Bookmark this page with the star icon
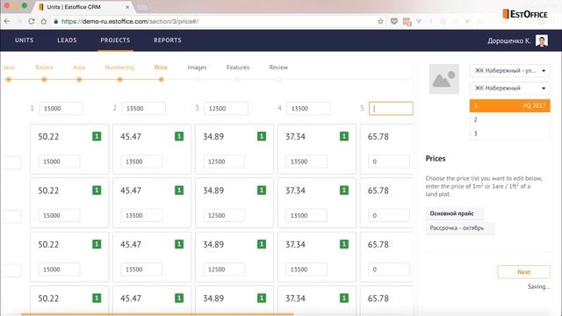 coord(380,21)
